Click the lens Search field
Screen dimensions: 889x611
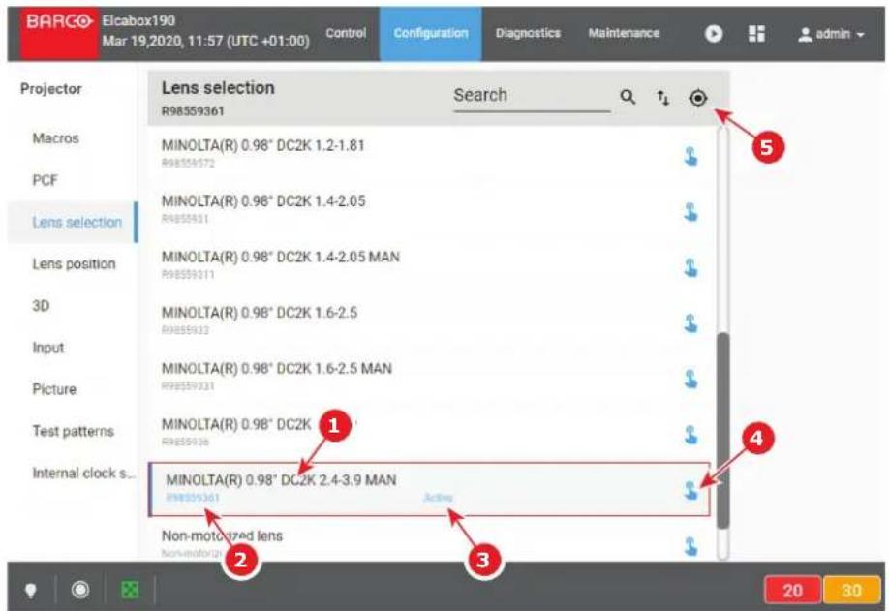click(532, 96)
